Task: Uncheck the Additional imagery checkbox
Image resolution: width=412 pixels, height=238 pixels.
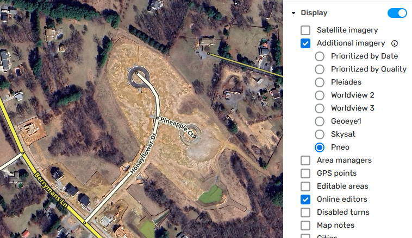Action: coord(305,43)
